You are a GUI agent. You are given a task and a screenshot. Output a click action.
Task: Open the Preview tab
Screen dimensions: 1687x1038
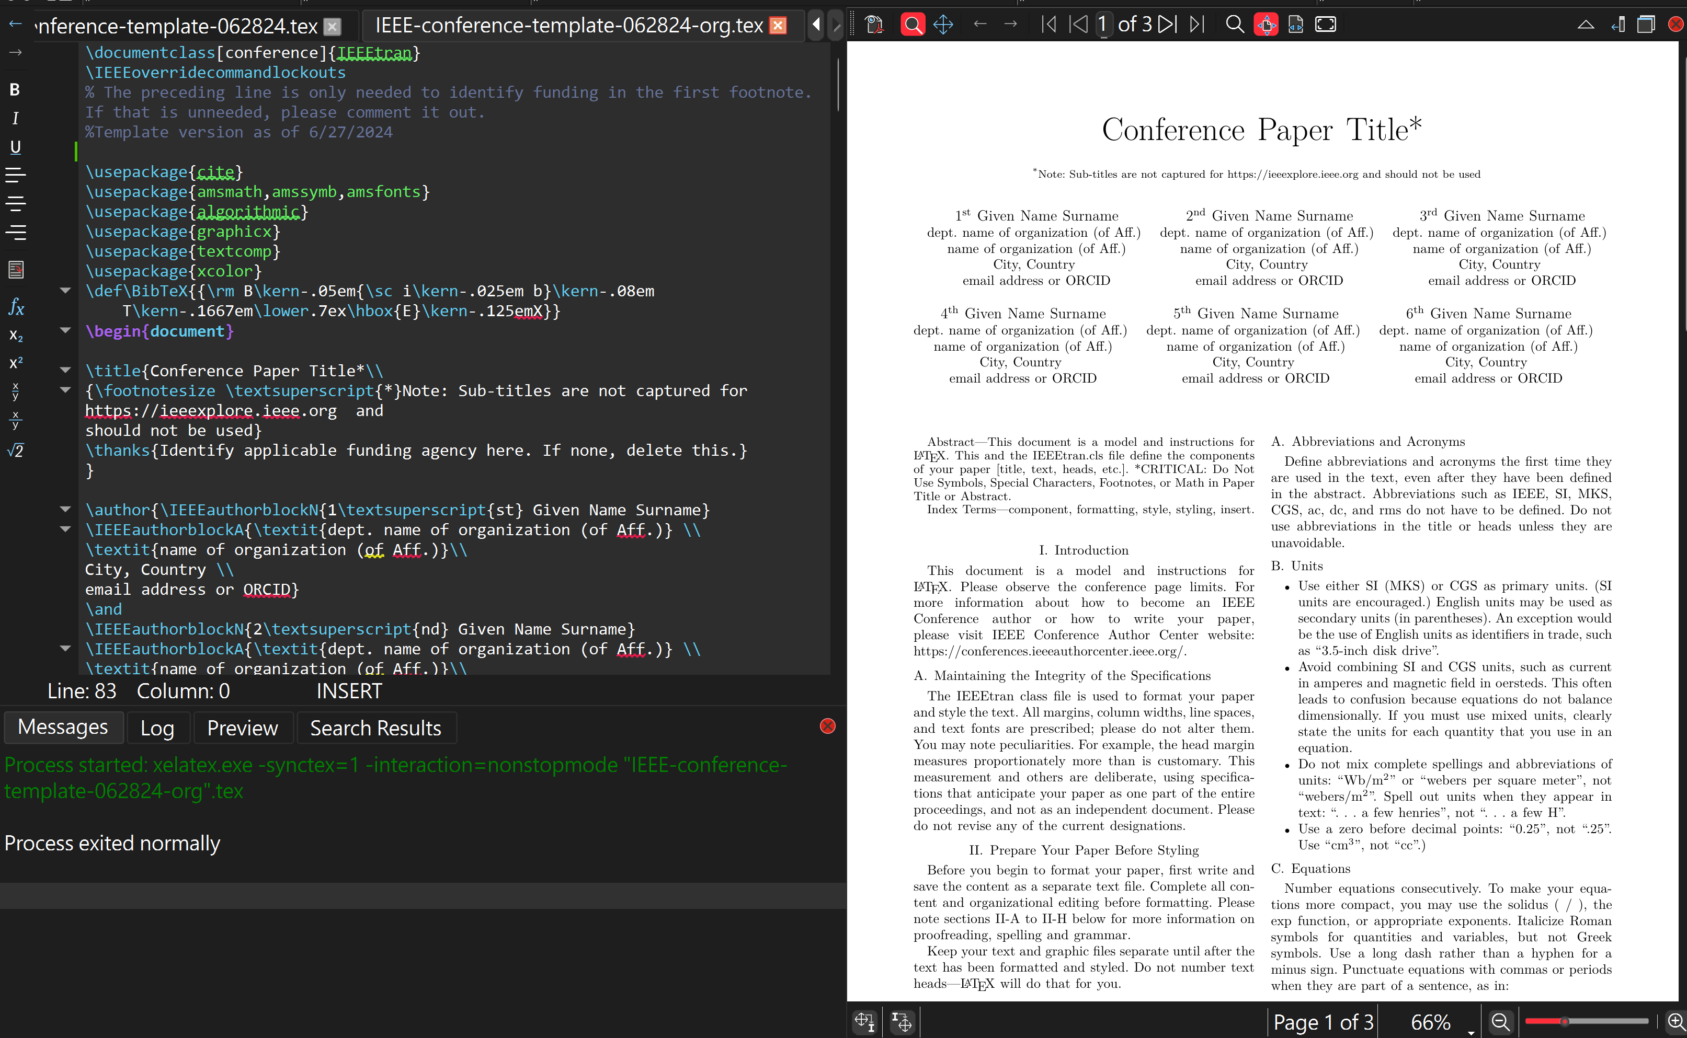tap(243, 728)
